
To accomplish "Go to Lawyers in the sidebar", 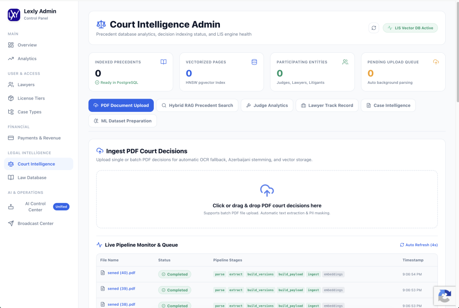I will pyautogui.click(x=39, y=85).
